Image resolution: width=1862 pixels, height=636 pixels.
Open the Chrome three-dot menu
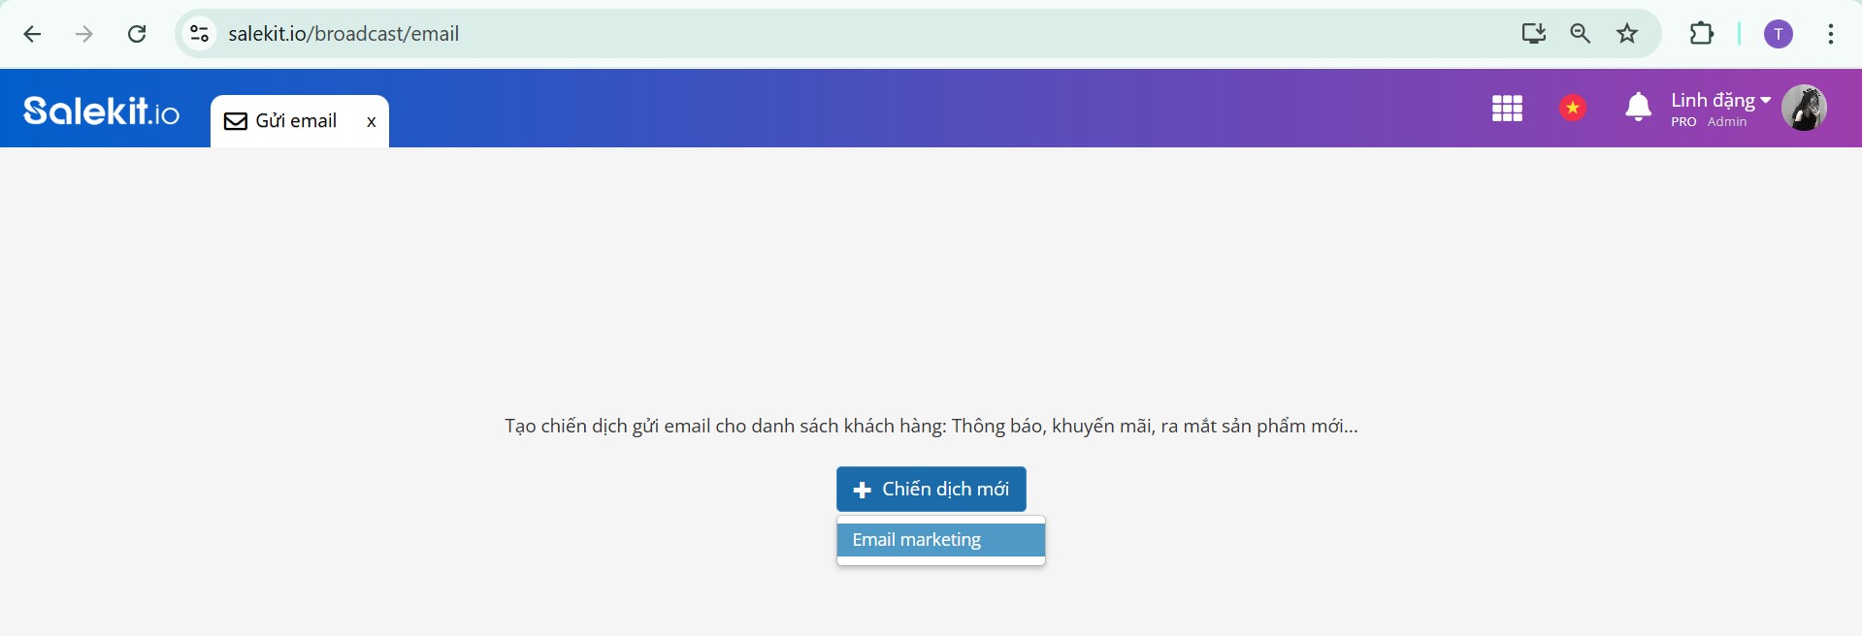1831,34
